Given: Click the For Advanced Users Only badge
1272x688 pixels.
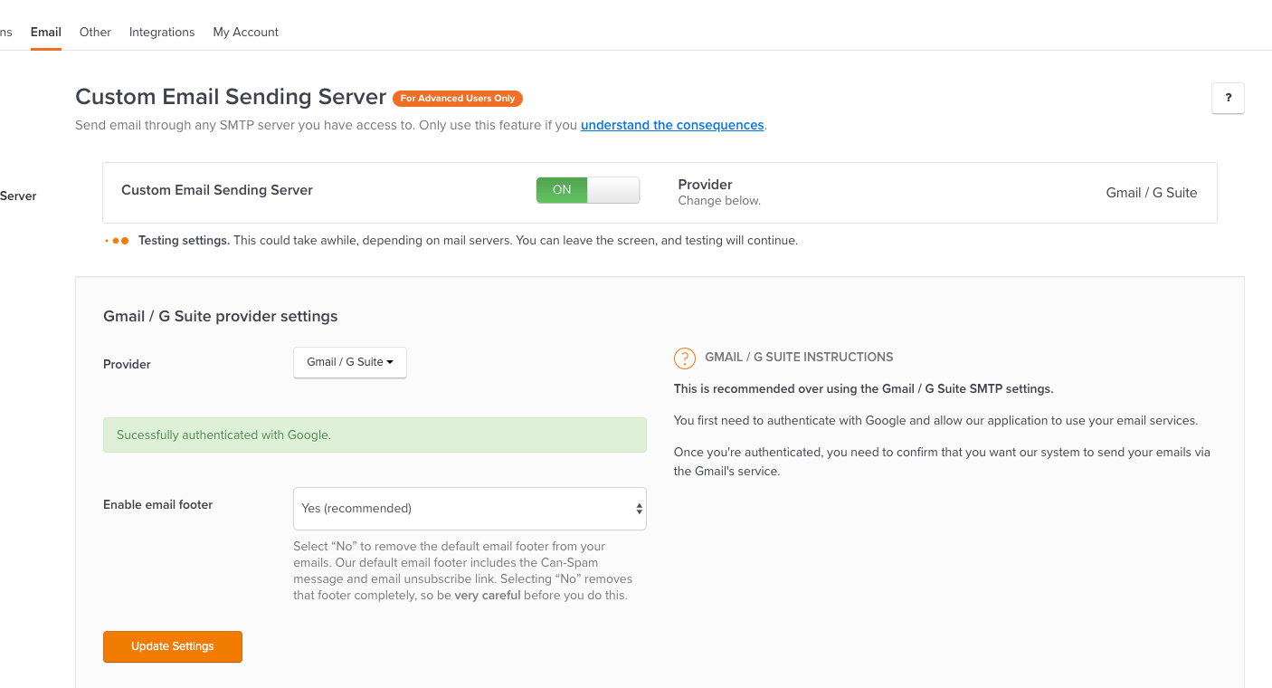Looking at the screenshot, I should [x=458, y=98].
